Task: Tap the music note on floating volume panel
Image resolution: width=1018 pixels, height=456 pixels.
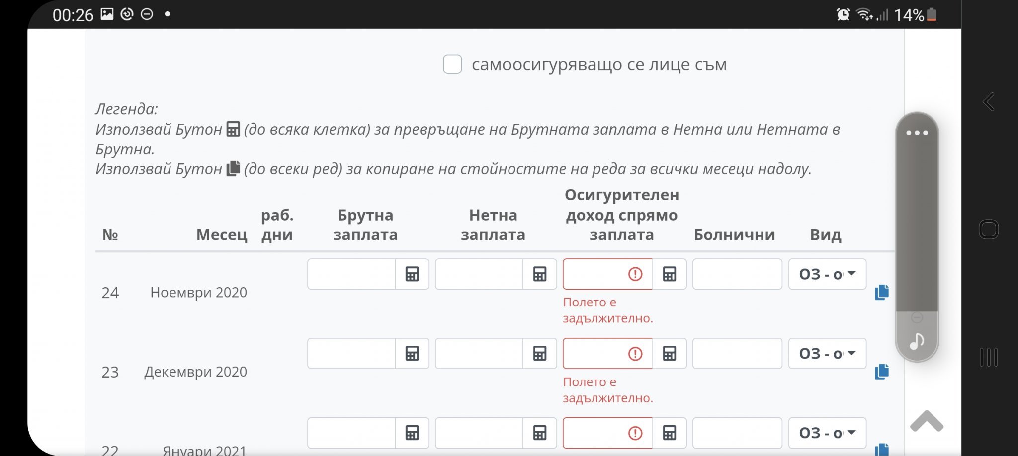Action: tap(917, 341)
